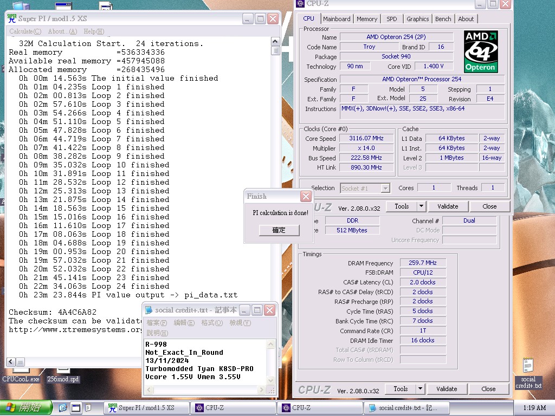Click the Internet Explorer quick launch icon
This screenshot has width=555, height=416.
click(63, 408)
